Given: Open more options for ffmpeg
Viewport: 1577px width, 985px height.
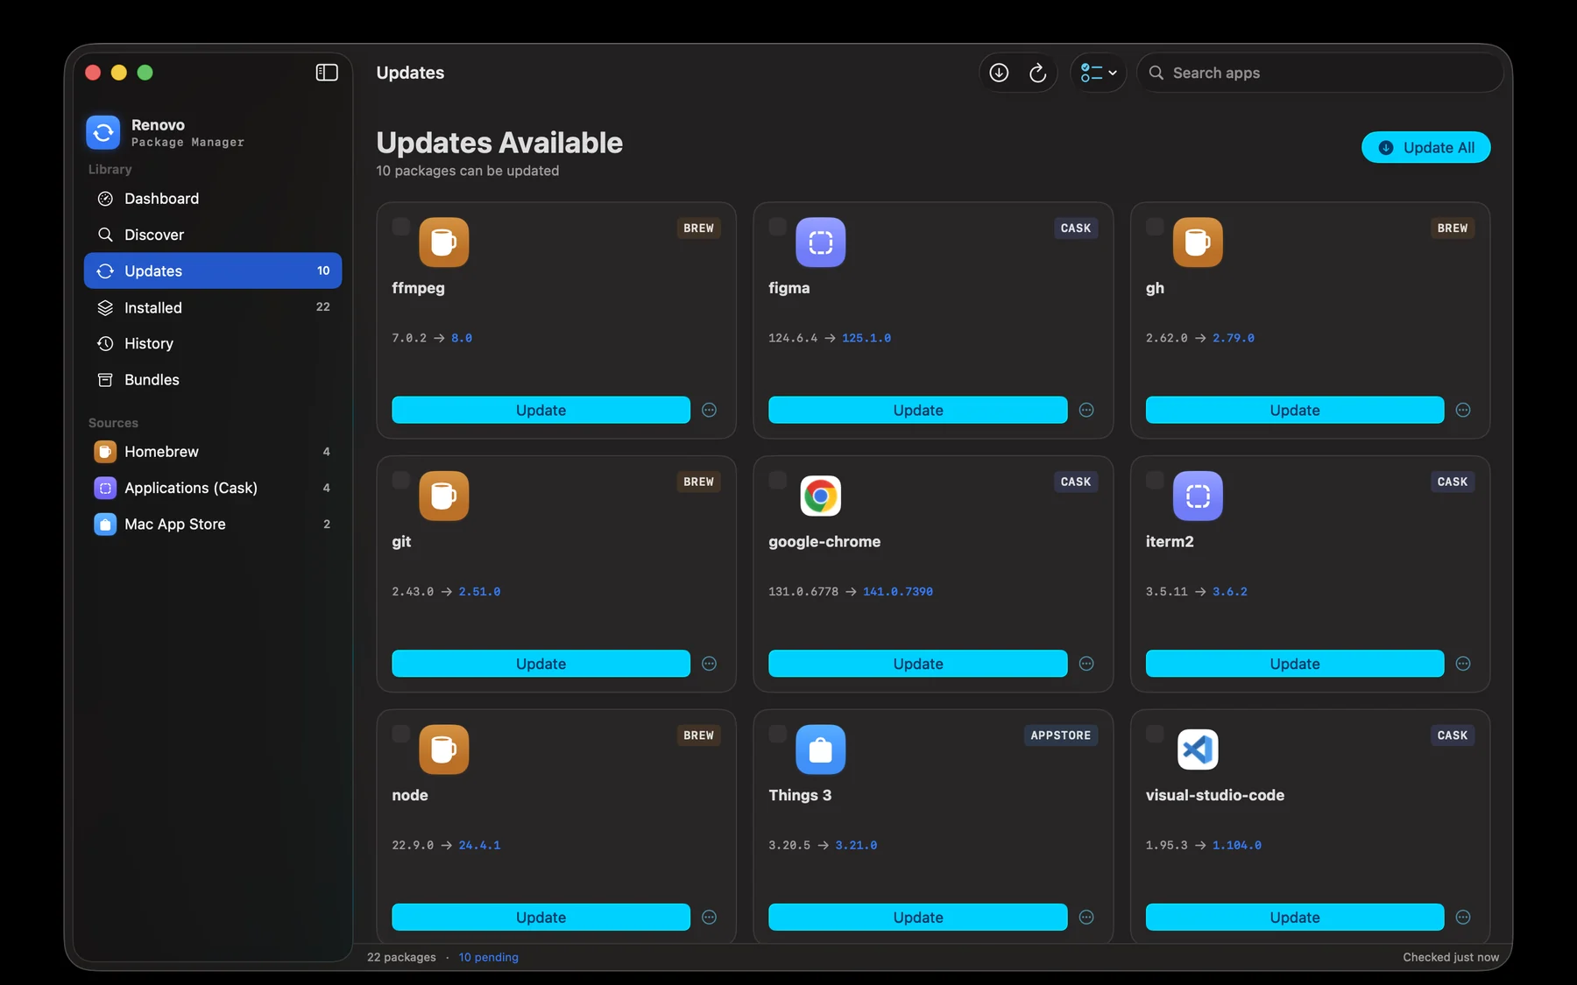Looking at the screenshot, I should [710, 410].
